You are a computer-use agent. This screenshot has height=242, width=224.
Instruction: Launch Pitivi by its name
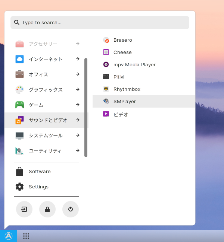coord(119,77)
